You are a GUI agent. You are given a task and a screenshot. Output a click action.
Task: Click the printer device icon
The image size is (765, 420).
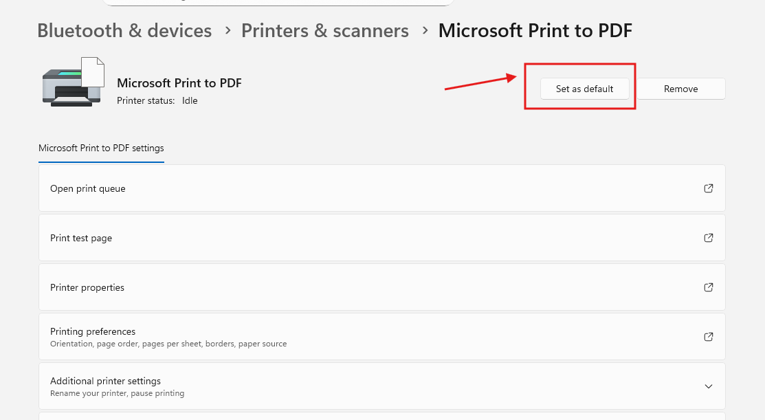click(74, 82)
